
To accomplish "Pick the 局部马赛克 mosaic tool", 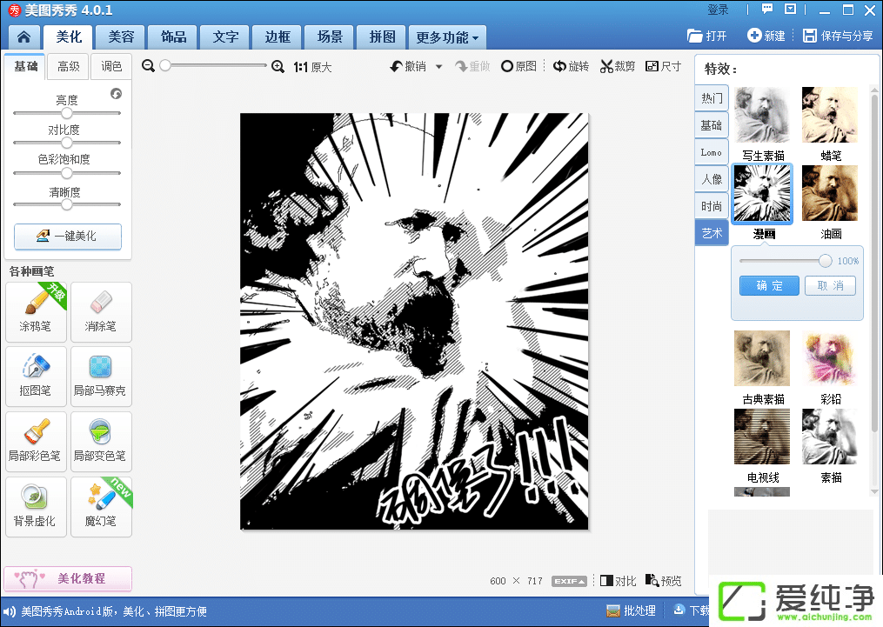I will point(101,375).
